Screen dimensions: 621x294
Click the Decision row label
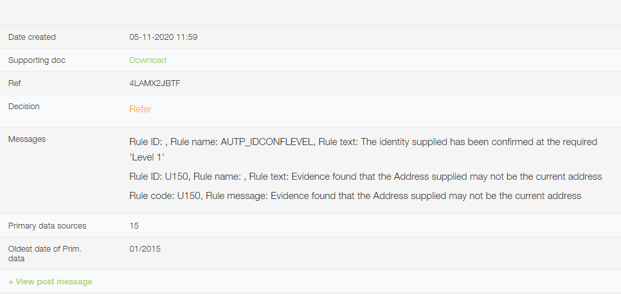pyautogui.click(x=24, y=107)
